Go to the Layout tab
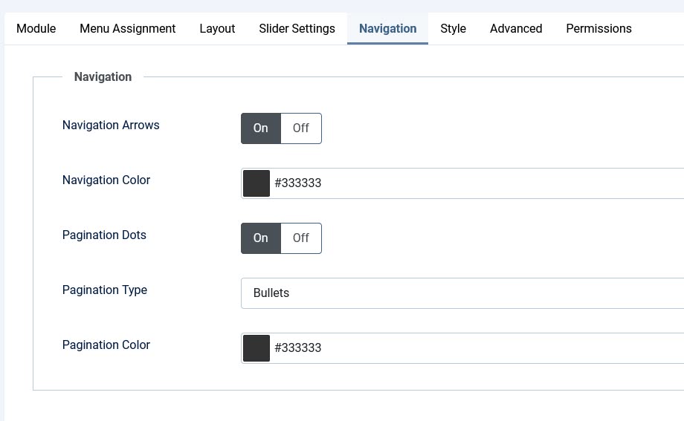 point(217,29)
